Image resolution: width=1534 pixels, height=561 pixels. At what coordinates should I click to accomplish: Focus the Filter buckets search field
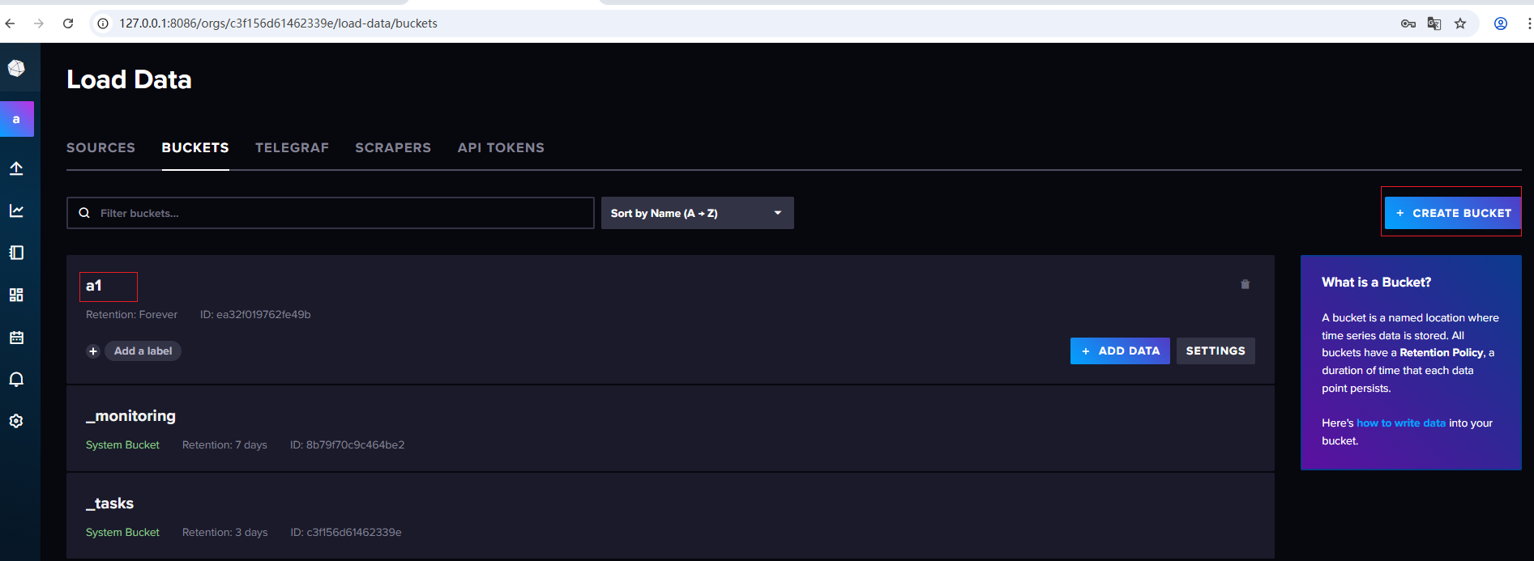coord(331,213)
